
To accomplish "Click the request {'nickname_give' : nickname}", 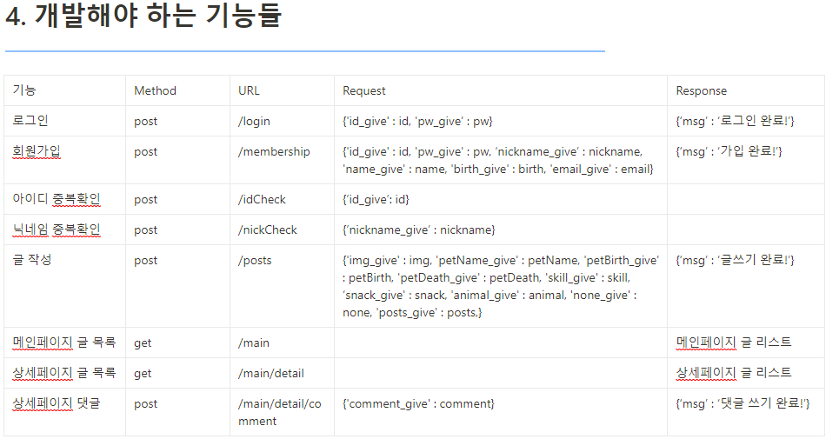I will click(x=419, y=230).
